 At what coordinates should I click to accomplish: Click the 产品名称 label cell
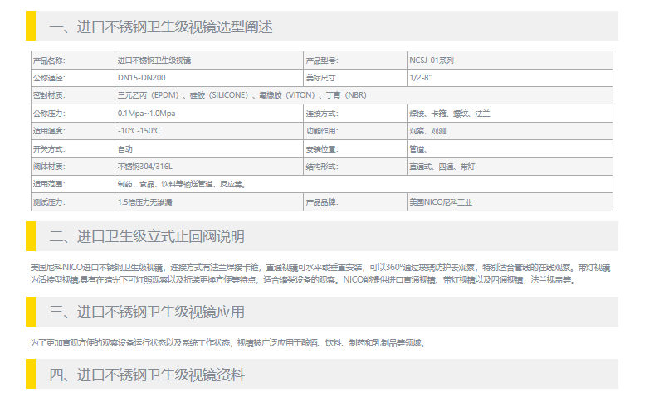pos(48,61)
